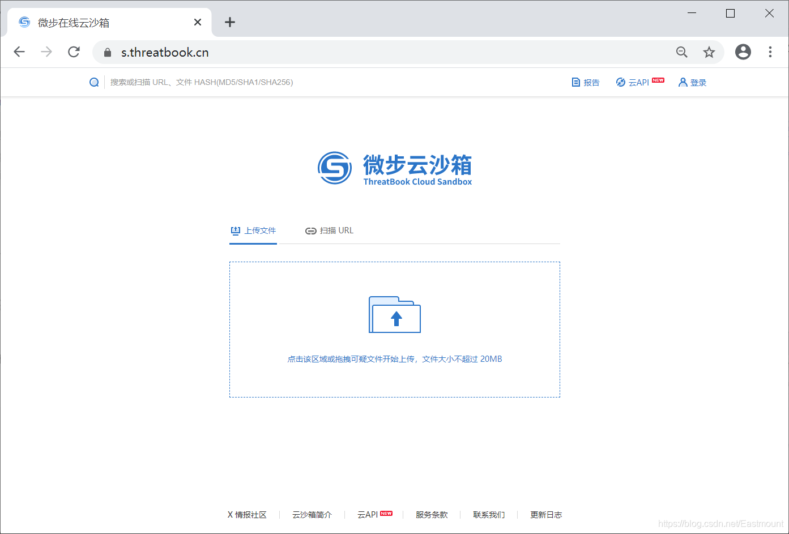789x534 pixels.
Task: Select the 上传文件 tab
Action: (x=253, y=230)
